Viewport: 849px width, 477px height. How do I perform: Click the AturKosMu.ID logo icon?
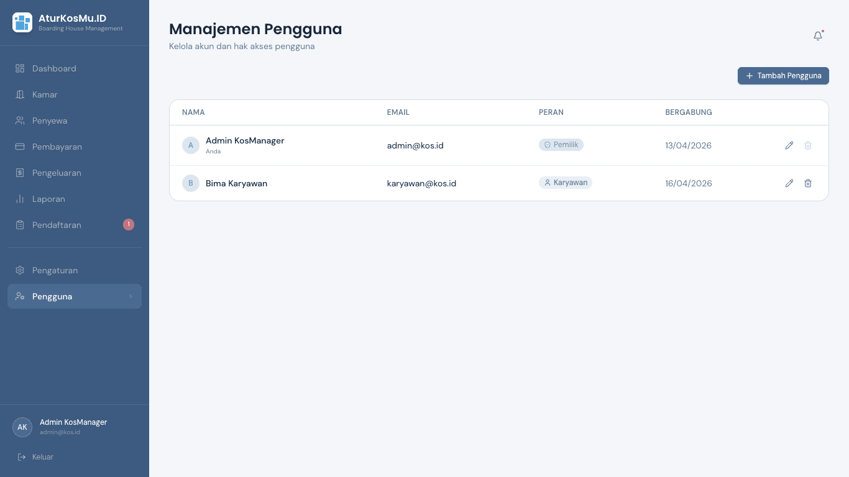pos(22,22)
